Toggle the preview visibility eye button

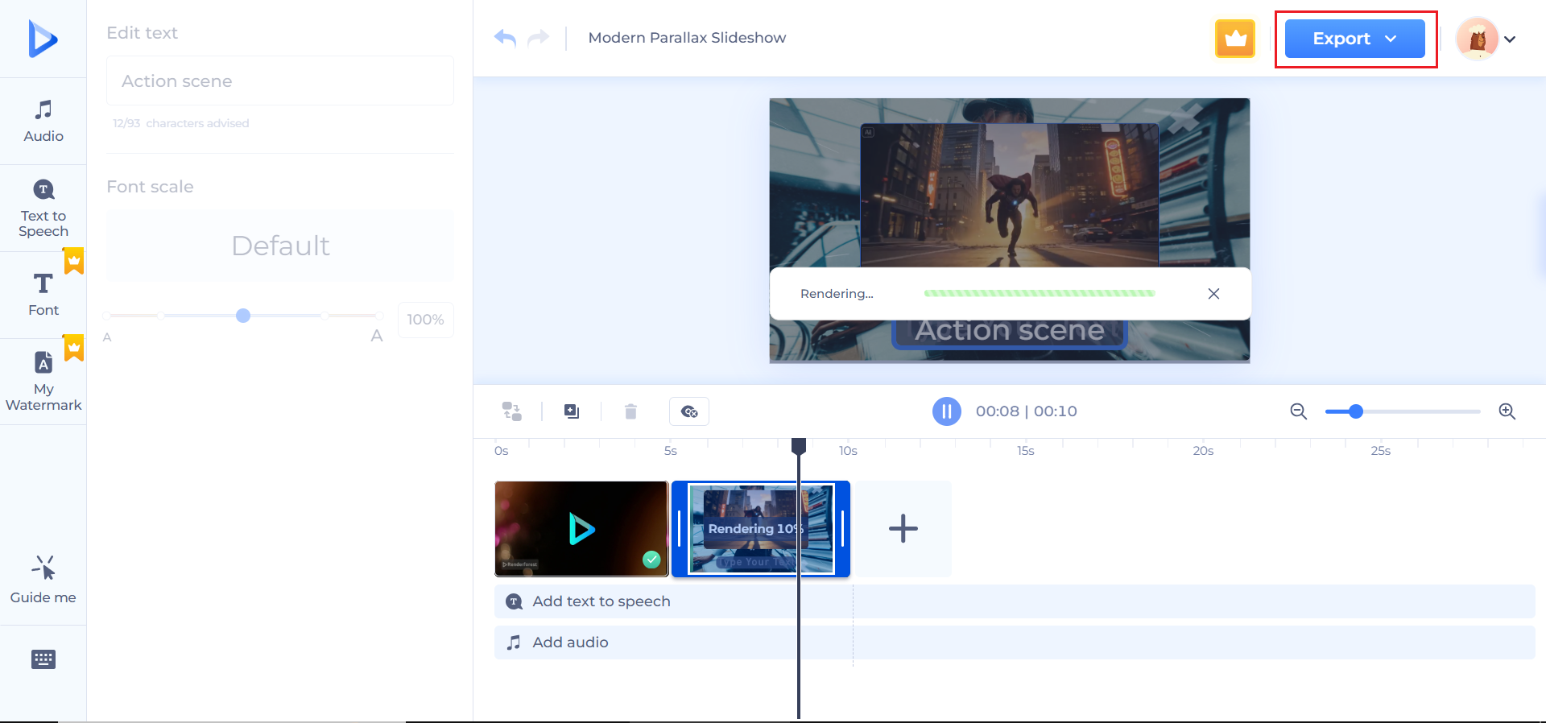coord(689,411)
